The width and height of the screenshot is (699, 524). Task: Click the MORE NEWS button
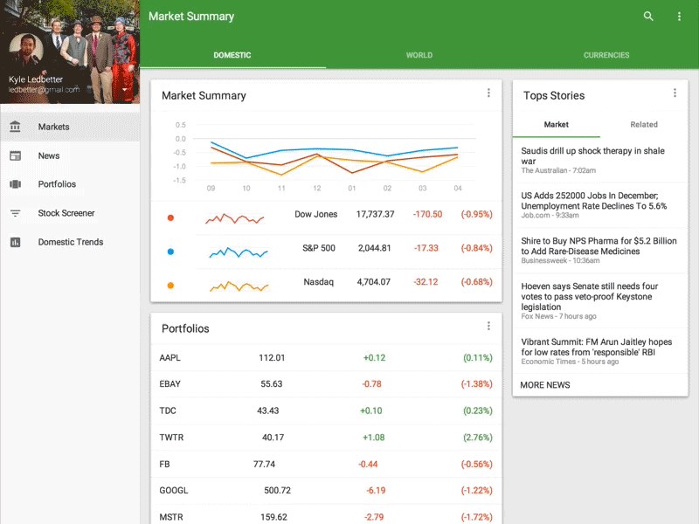click(544, 384)
